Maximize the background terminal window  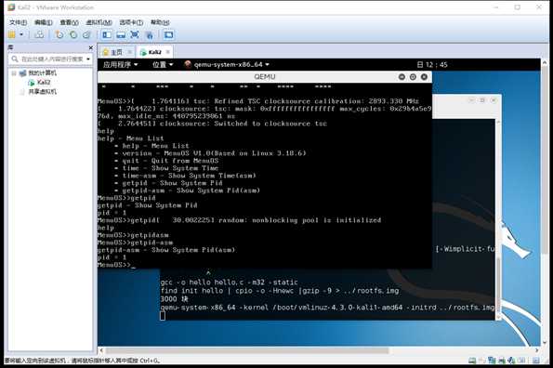pos(482,100)
